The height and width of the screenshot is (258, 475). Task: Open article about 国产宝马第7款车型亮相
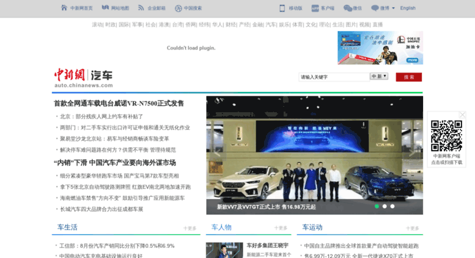point(119,176)
